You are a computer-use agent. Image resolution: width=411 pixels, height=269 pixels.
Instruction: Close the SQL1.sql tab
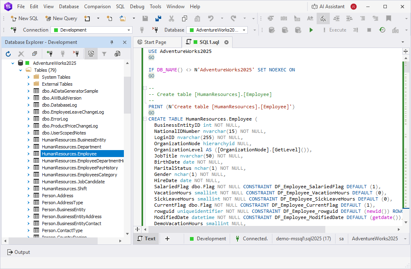pyautogui.click(x=226, y=42)
